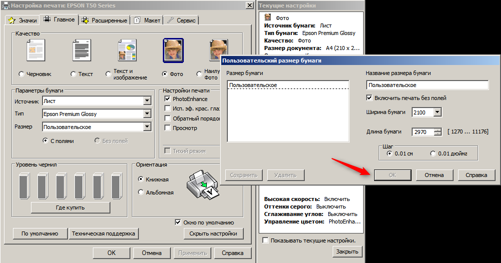Click the Best Photo quality icon
Viewport: 501px width, 263px height.
[x=219, y=50]
